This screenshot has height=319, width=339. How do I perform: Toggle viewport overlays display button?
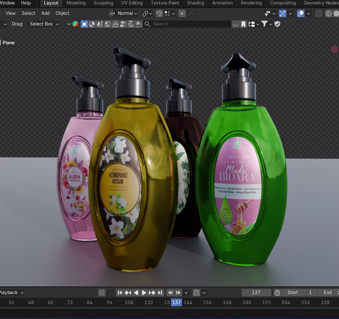pos(300,13)
